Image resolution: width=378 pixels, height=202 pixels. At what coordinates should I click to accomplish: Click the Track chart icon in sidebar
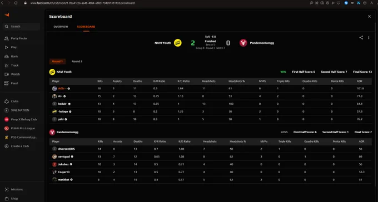pos(7,65)
